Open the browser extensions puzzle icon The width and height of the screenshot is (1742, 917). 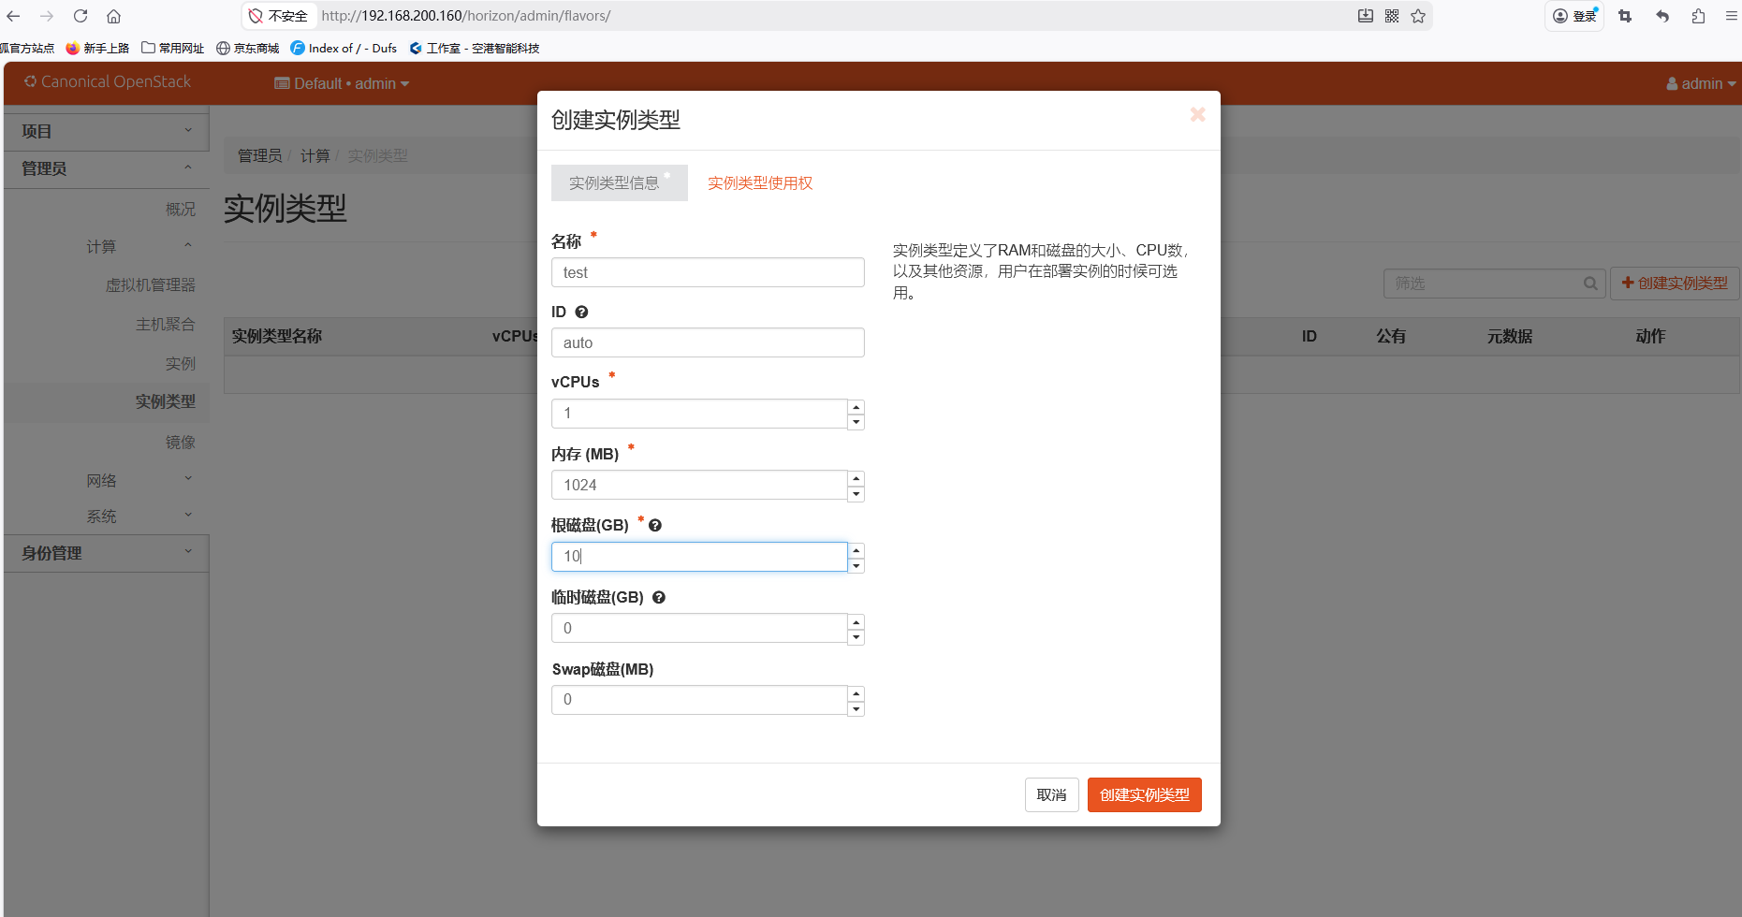pyautogui.click(x=1697, y=16)
